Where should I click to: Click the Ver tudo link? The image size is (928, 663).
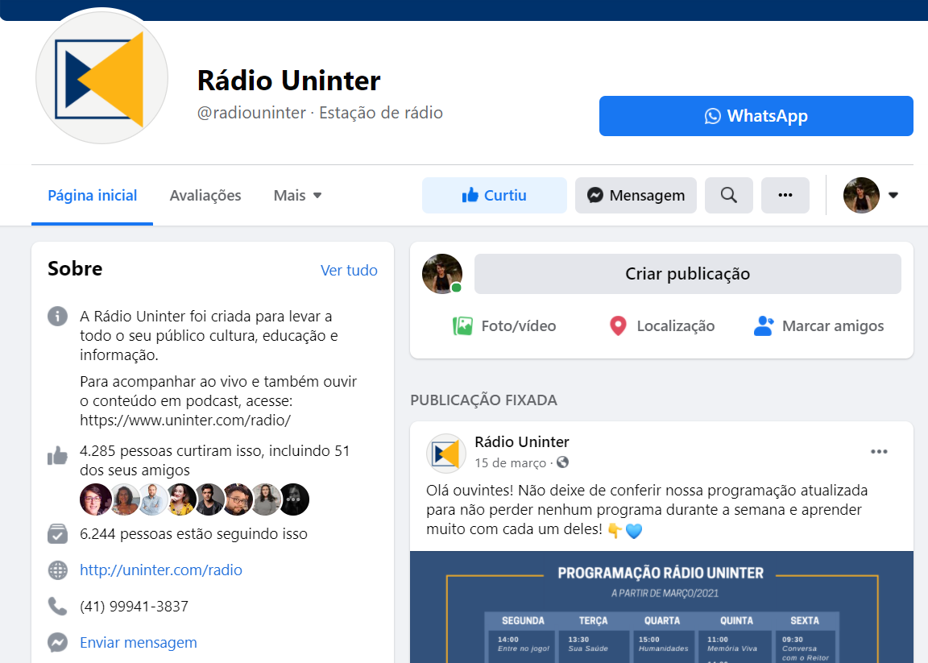point(349,270)
